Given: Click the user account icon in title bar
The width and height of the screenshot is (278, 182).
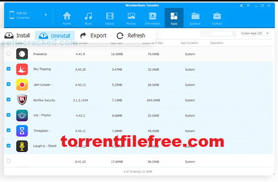Looking at the screenshot, I should point(241,6).
